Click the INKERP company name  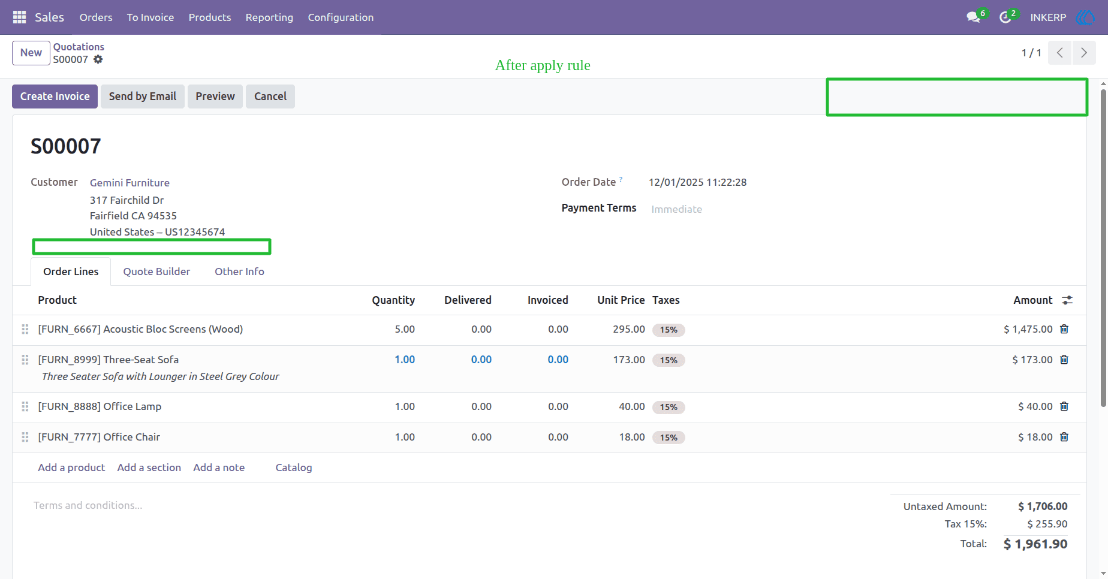(x=1048, y=17)
